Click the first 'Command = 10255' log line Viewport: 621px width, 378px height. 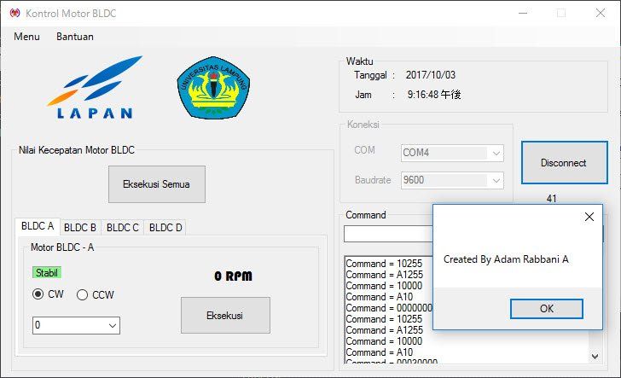384,264
